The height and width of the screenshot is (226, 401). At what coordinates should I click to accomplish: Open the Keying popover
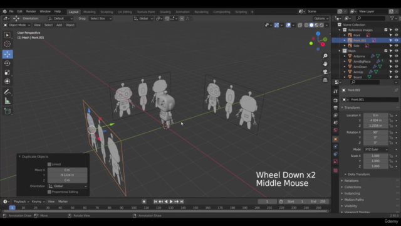pyautogui.click(x=38, y=202)
